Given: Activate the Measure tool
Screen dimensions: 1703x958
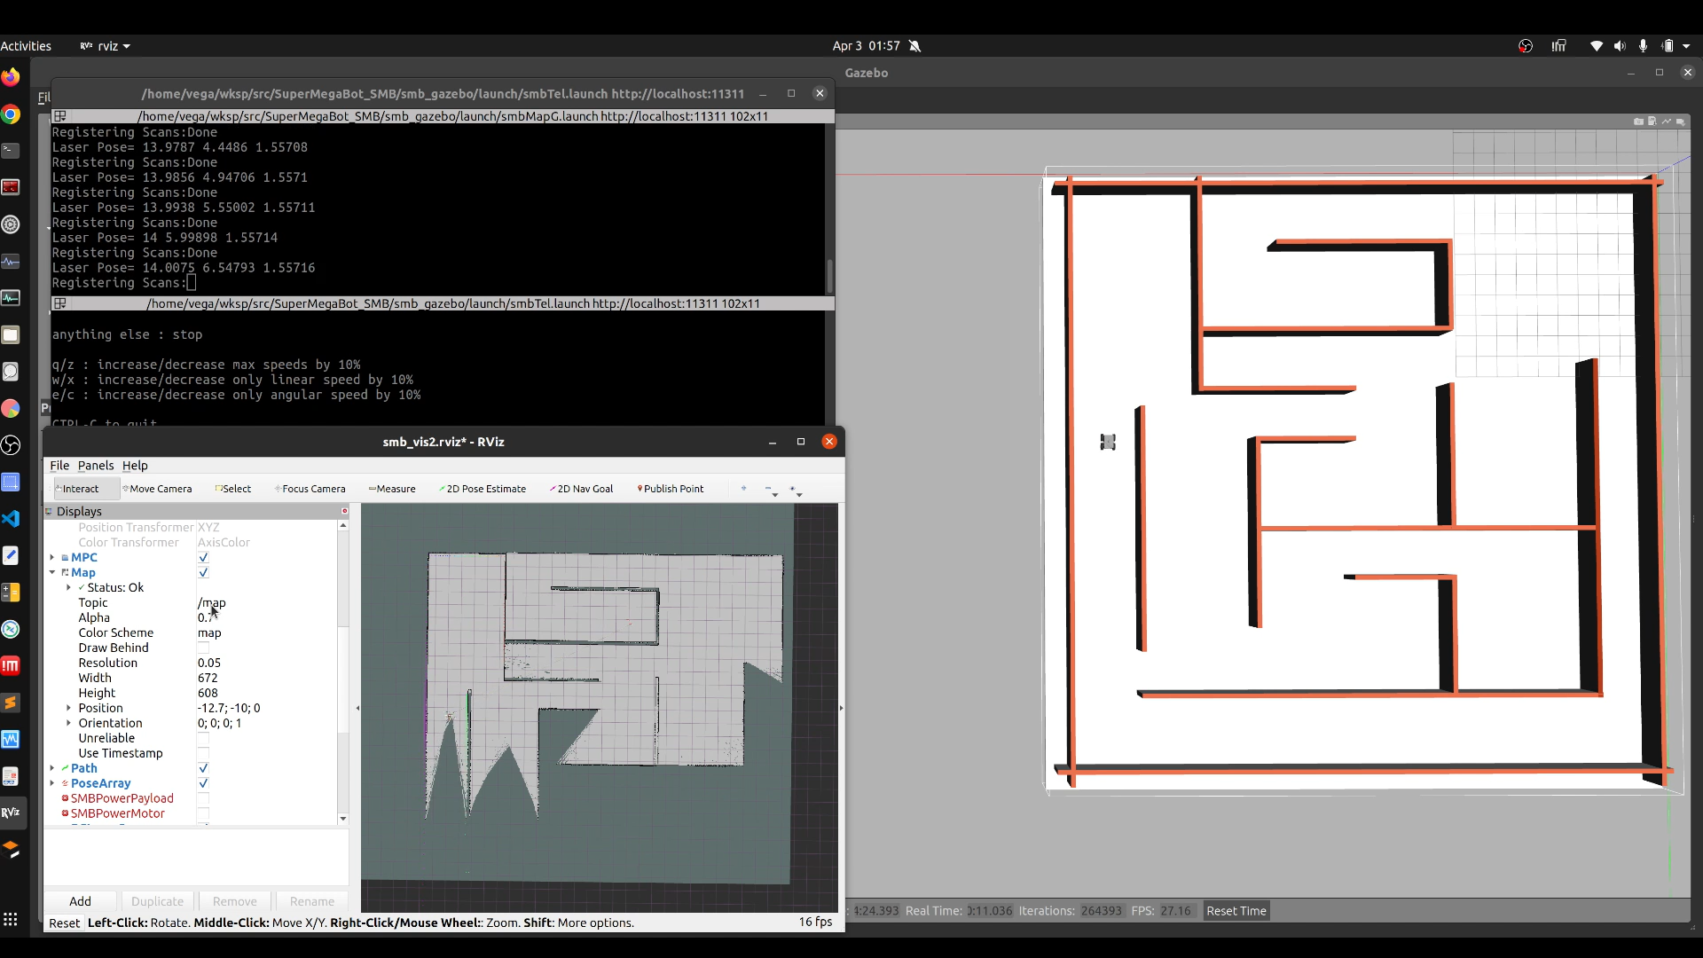Looking at the screenshot, I should click(392, 489).
